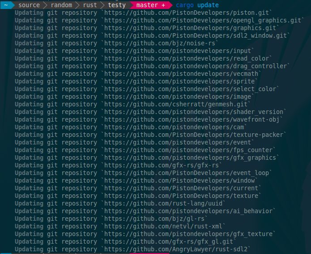
Task: Click the 'cargo' command word
Action: click(x=185, y=5)
